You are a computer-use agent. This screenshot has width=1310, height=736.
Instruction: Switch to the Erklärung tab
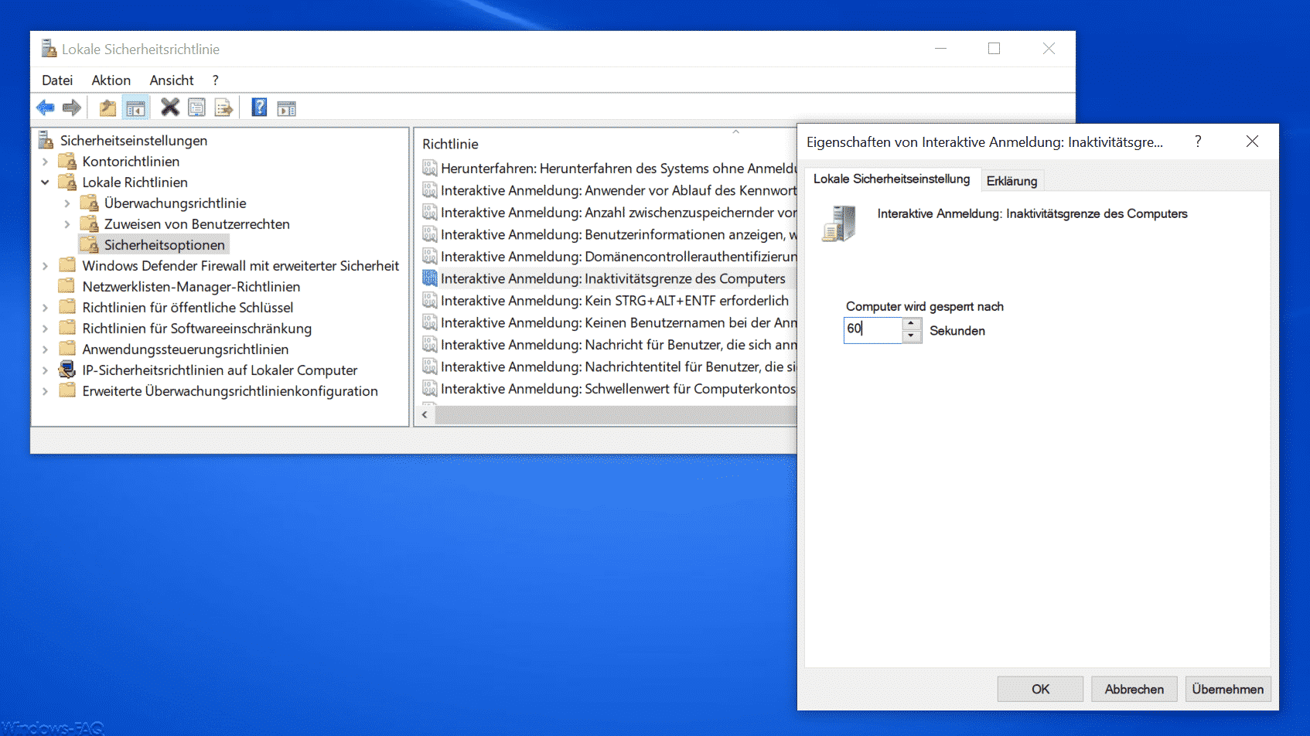[x=1011, y=181]
